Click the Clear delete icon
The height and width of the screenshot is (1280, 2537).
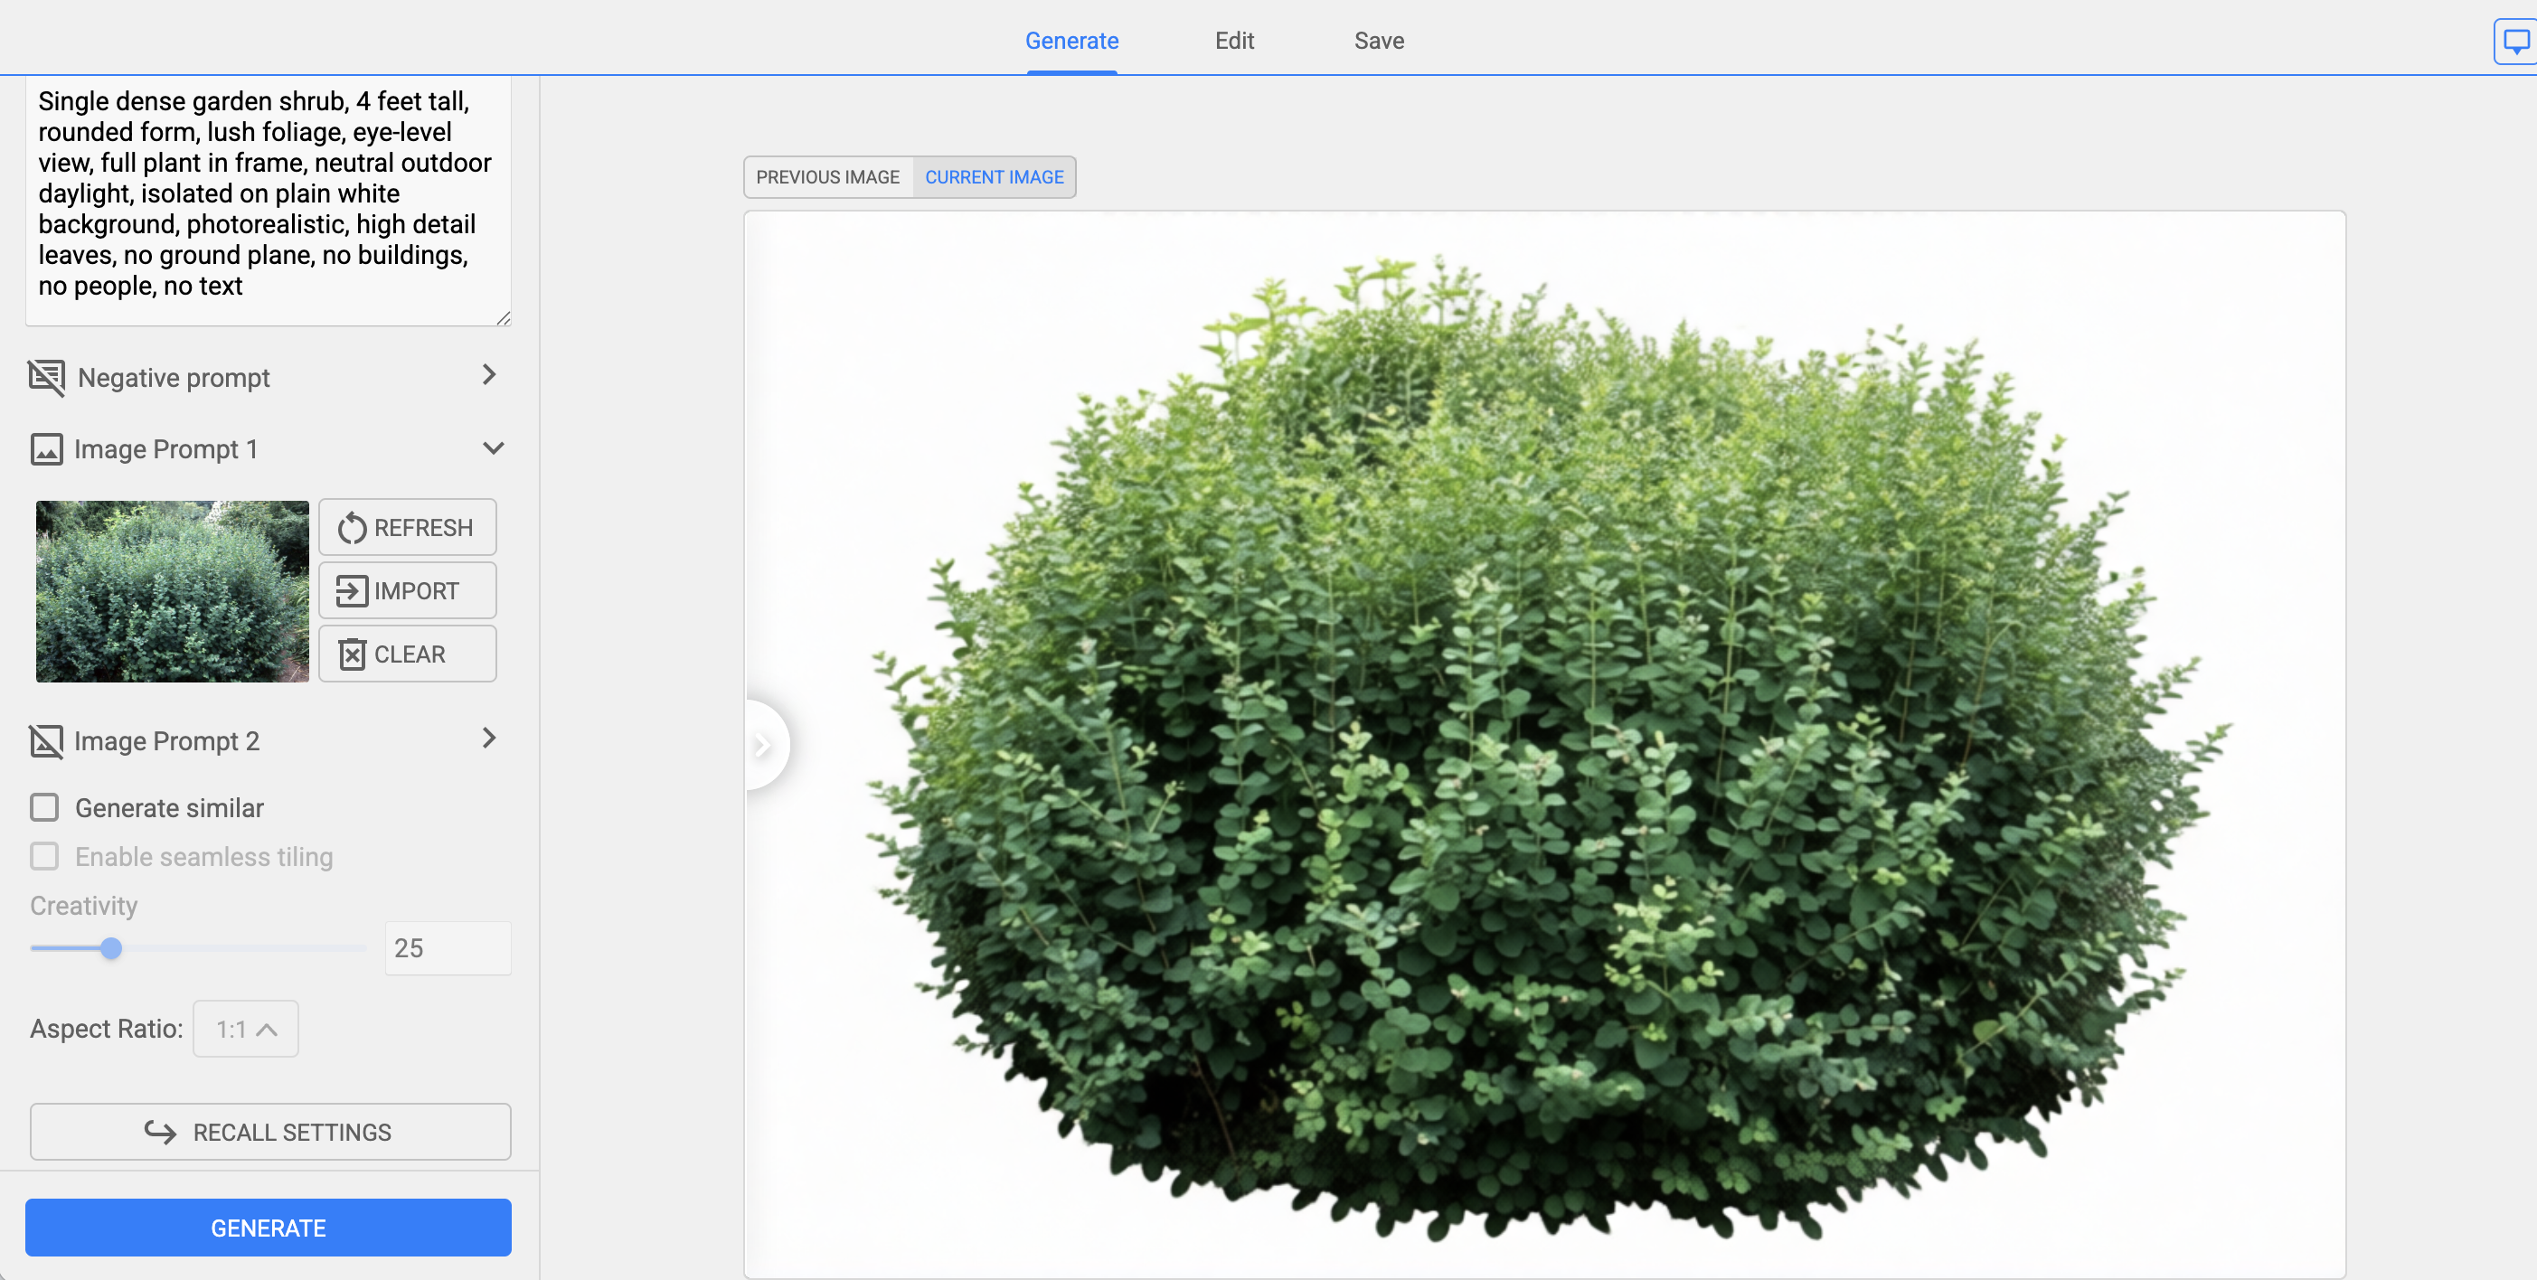point(352,654)
